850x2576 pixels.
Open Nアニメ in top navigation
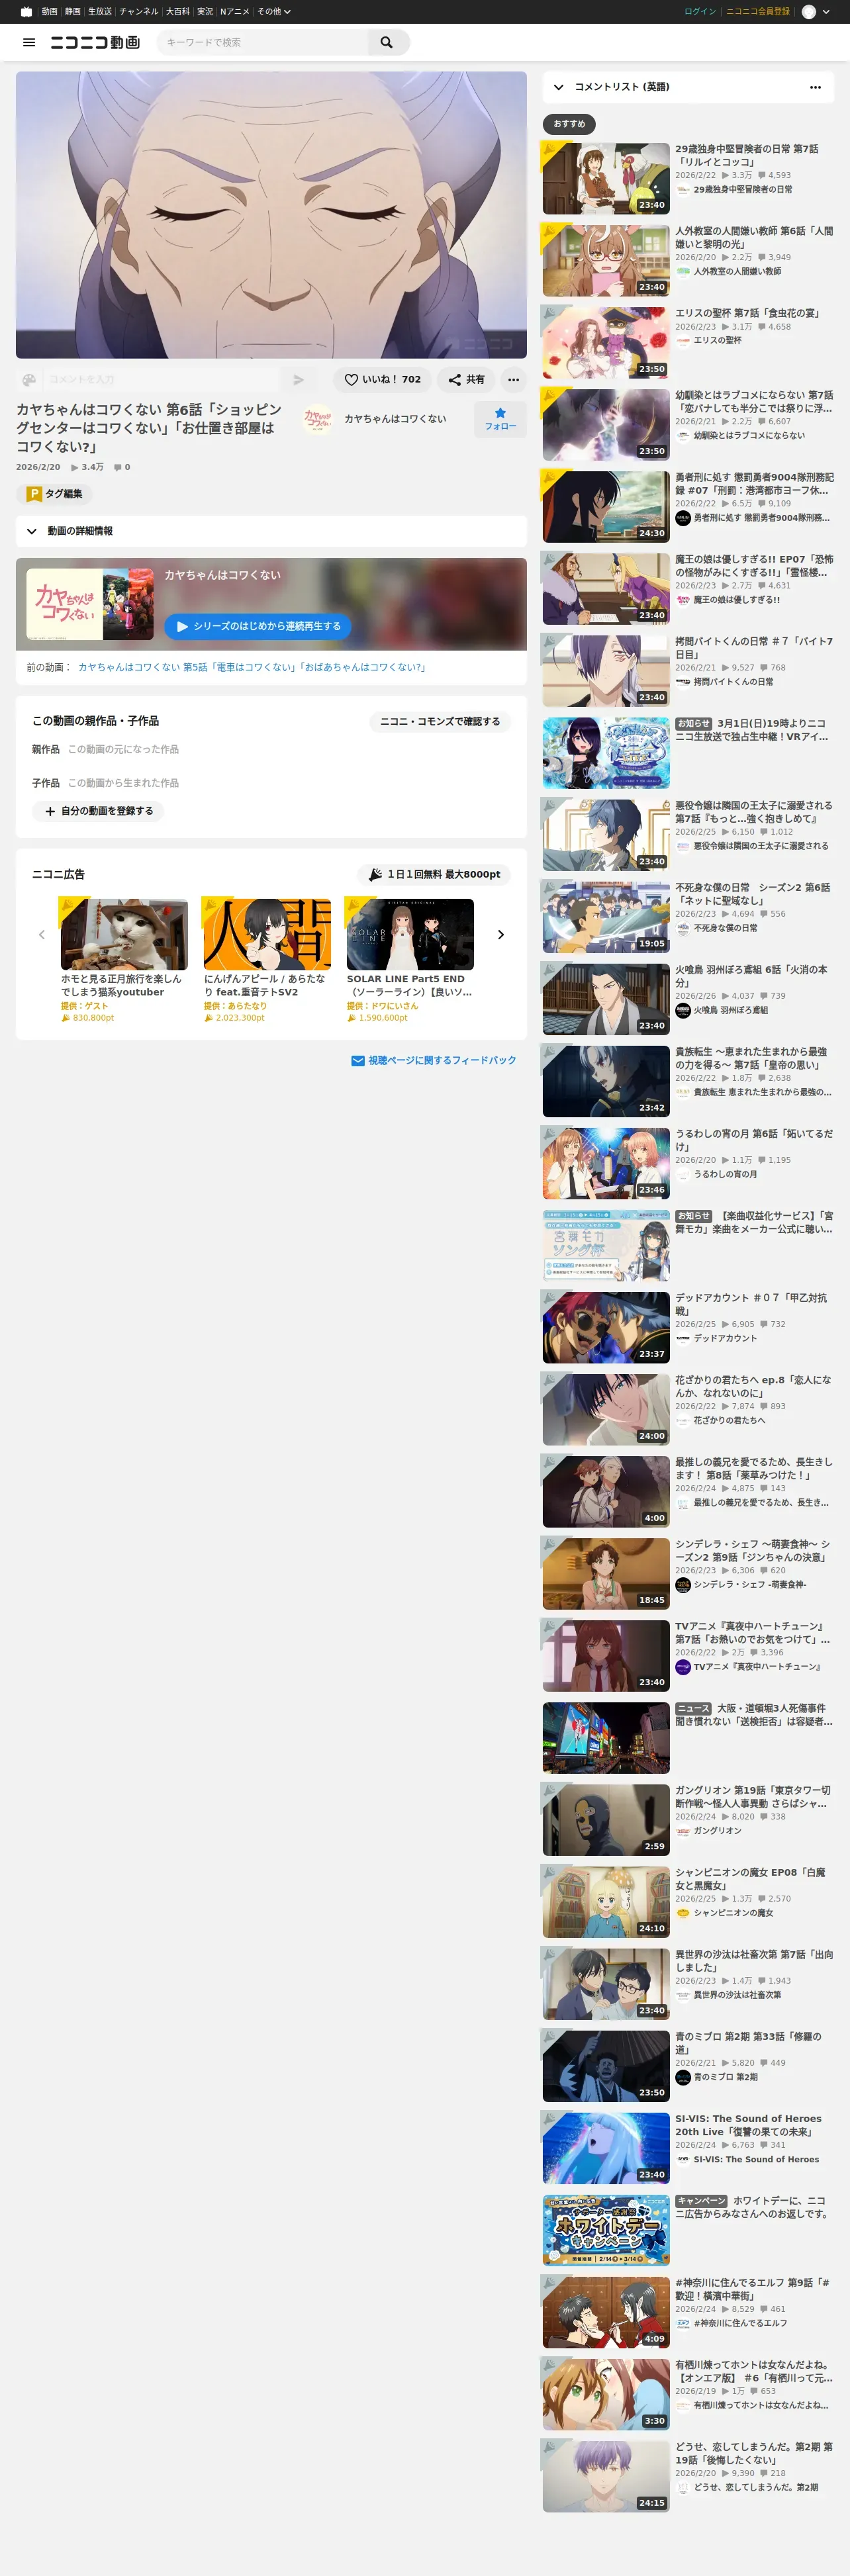click(x=235, y=12)
